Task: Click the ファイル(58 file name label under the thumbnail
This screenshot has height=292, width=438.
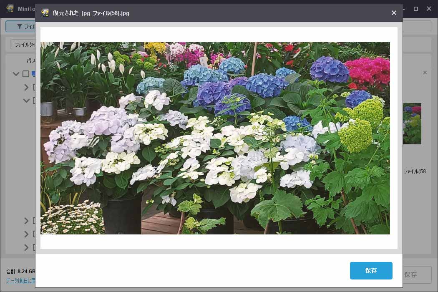Action: point(415,171)
